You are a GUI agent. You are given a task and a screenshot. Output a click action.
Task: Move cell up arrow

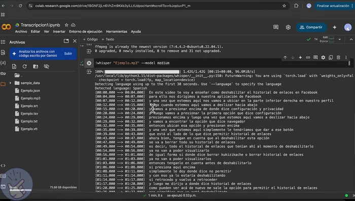285,57
